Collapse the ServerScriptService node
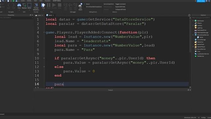This screenshot has height=119, width=211. click(193, 35)
